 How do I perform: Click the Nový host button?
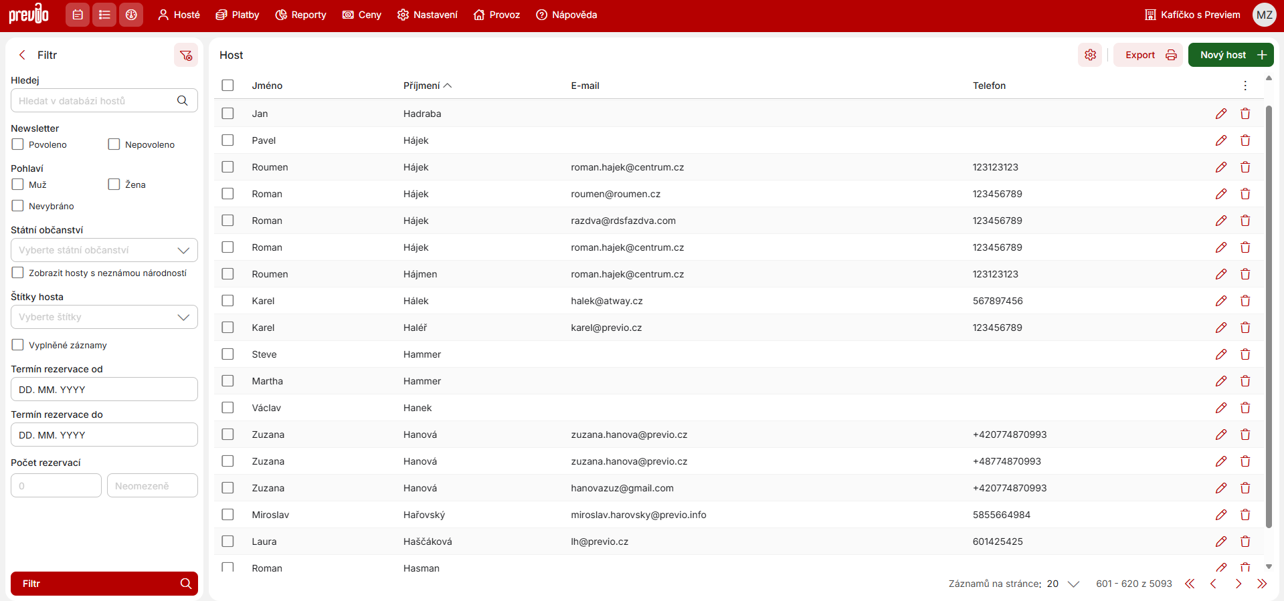click(x=1230, y=55)
